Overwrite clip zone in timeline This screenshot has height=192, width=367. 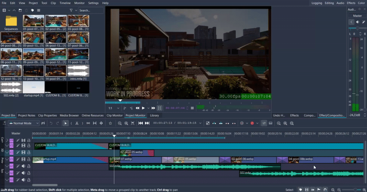pos(221,123)
